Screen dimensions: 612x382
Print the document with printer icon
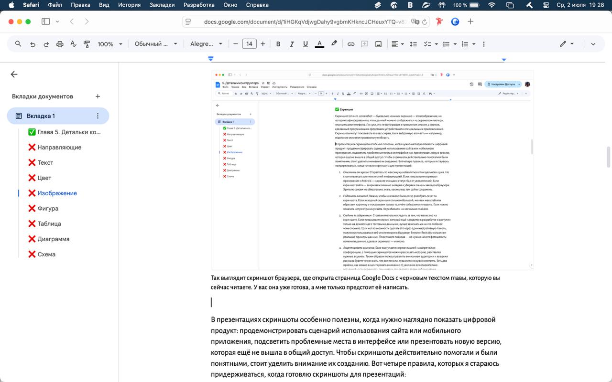pos(60,44)
